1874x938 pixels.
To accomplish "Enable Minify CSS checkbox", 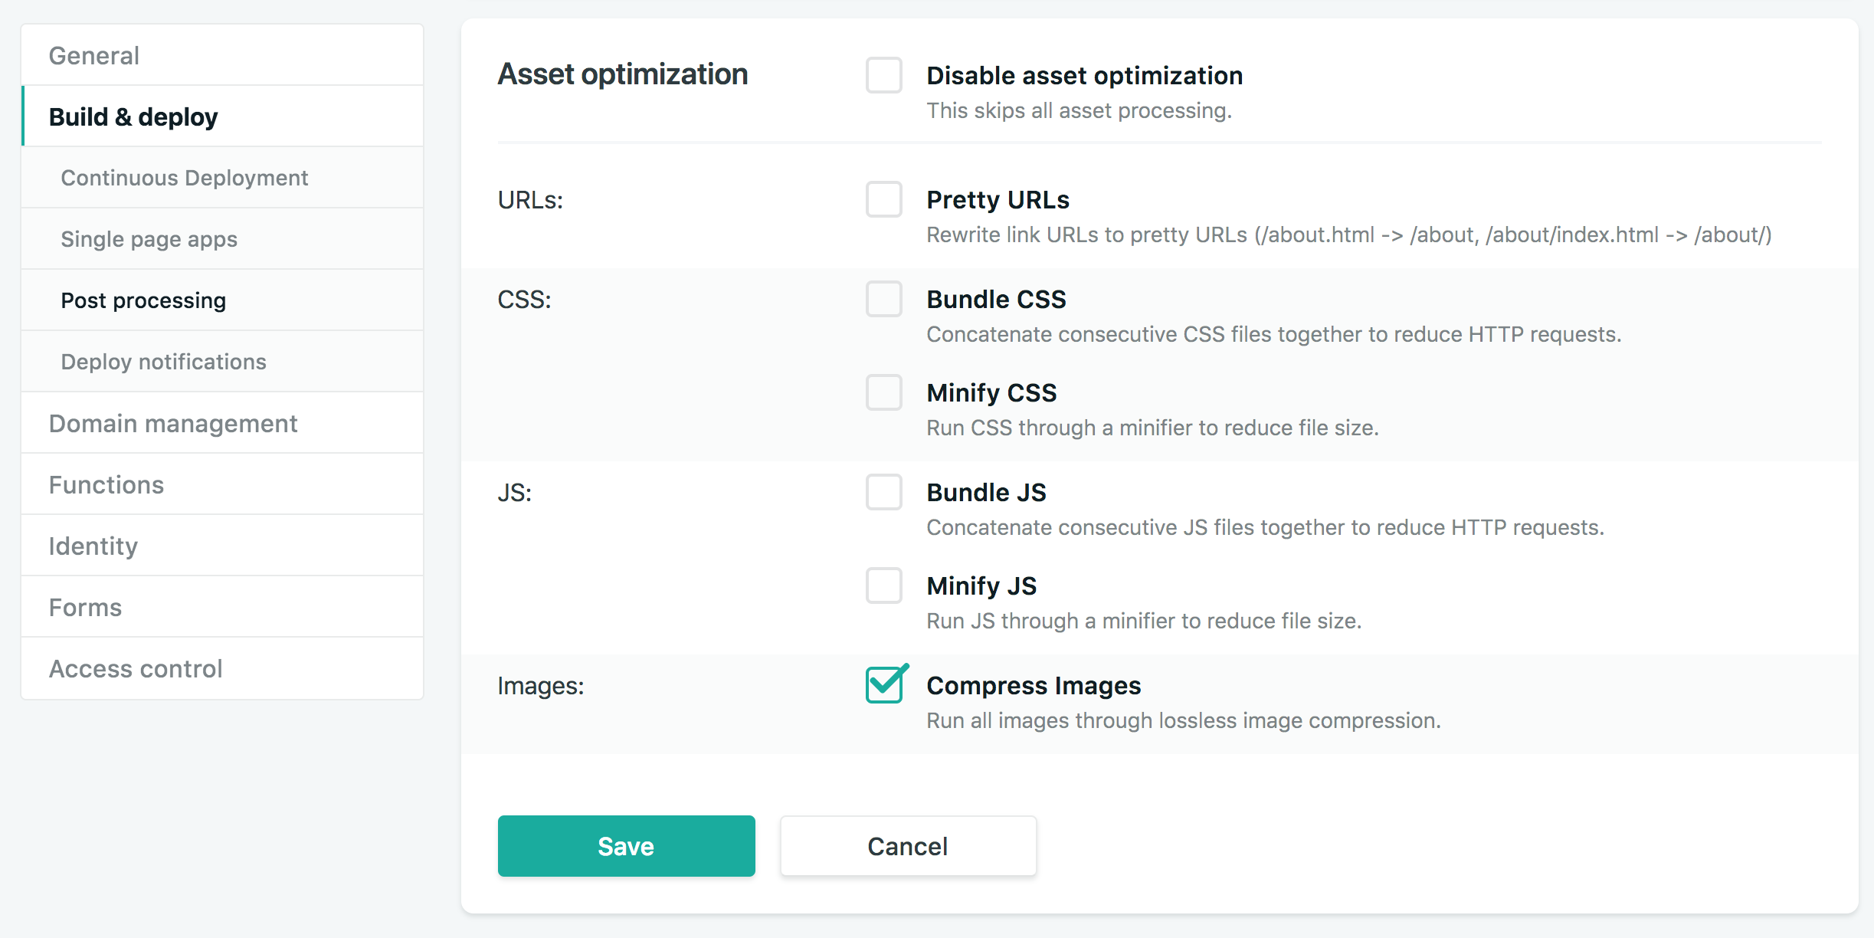I will (x=883, y=392).
